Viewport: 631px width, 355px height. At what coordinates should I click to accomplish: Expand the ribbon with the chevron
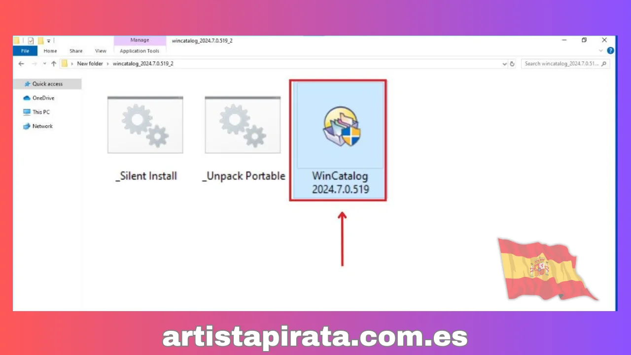click(x=601, y=51)
